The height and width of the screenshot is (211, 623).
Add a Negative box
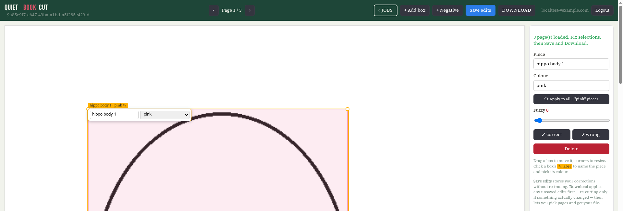coord(447,10)
